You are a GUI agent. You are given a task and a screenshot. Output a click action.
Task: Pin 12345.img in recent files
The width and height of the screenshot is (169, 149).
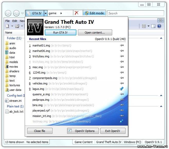point(122,72)
